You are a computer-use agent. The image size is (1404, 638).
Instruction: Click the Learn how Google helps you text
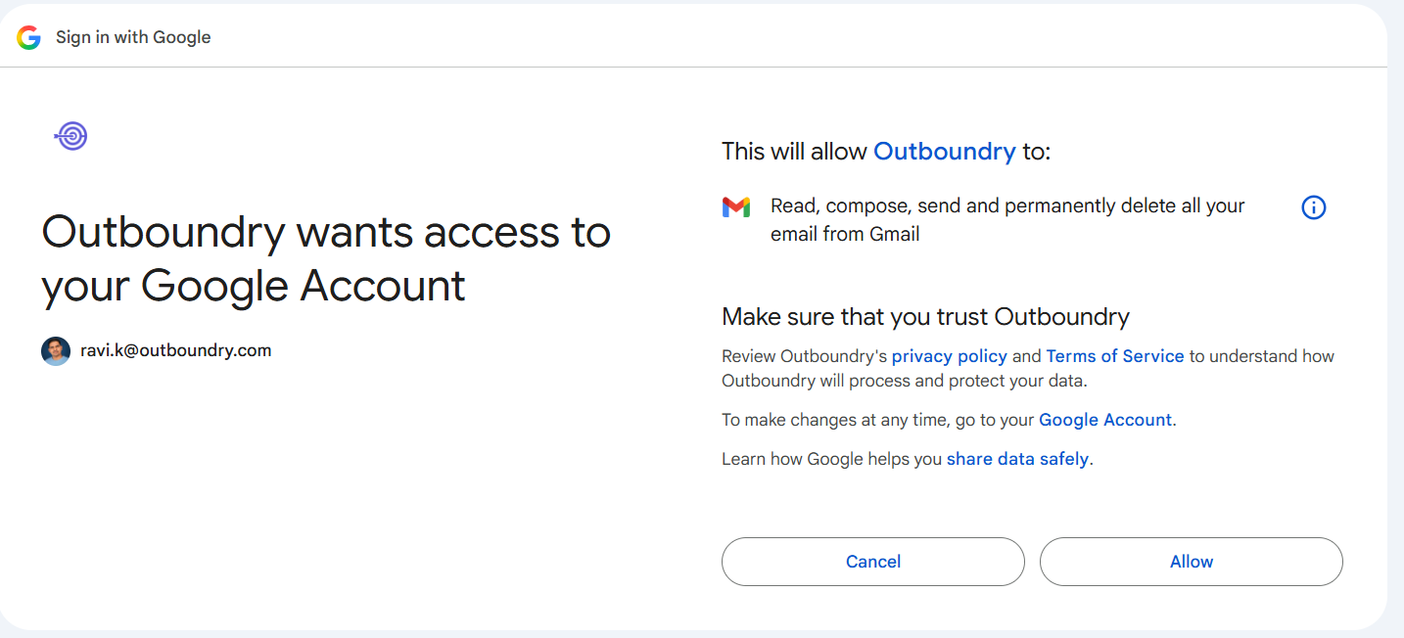(831, 459)
